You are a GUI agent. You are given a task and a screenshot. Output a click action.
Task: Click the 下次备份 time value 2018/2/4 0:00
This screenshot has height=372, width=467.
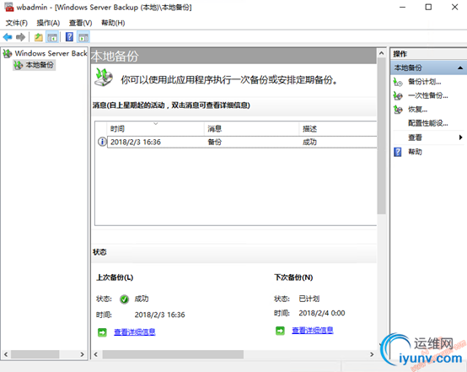322,313
